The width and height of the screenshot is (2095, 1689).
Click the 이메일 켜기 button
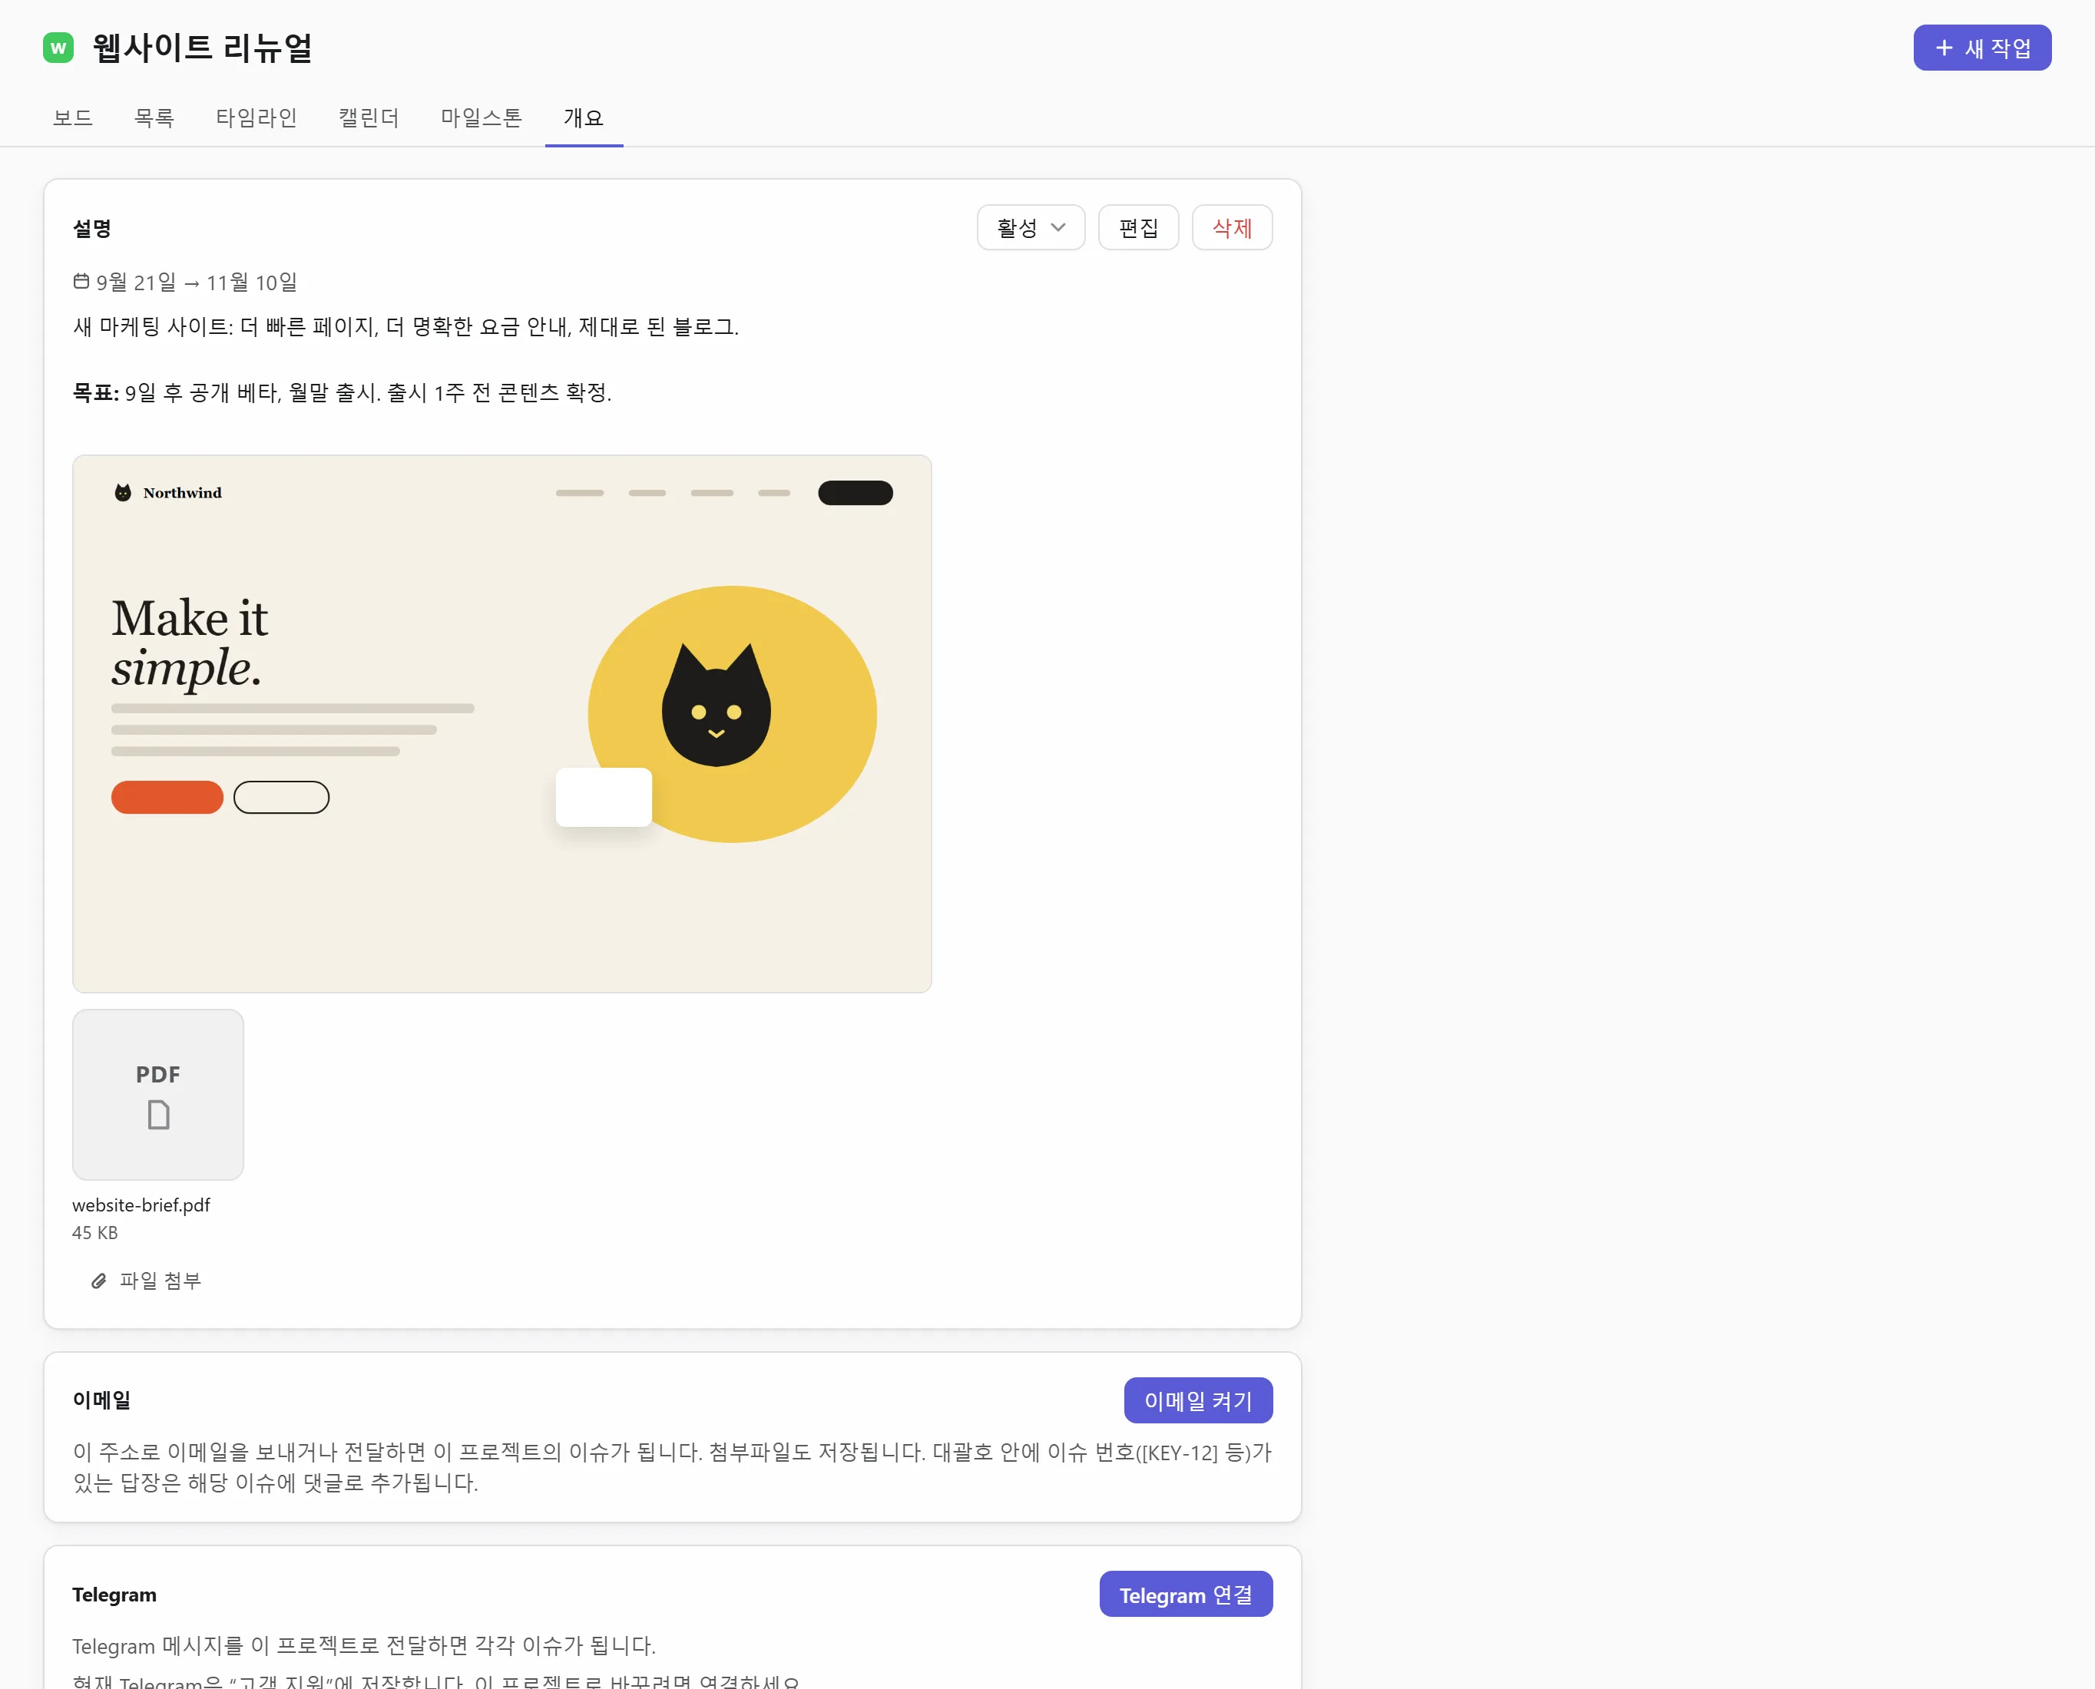1198,1400
